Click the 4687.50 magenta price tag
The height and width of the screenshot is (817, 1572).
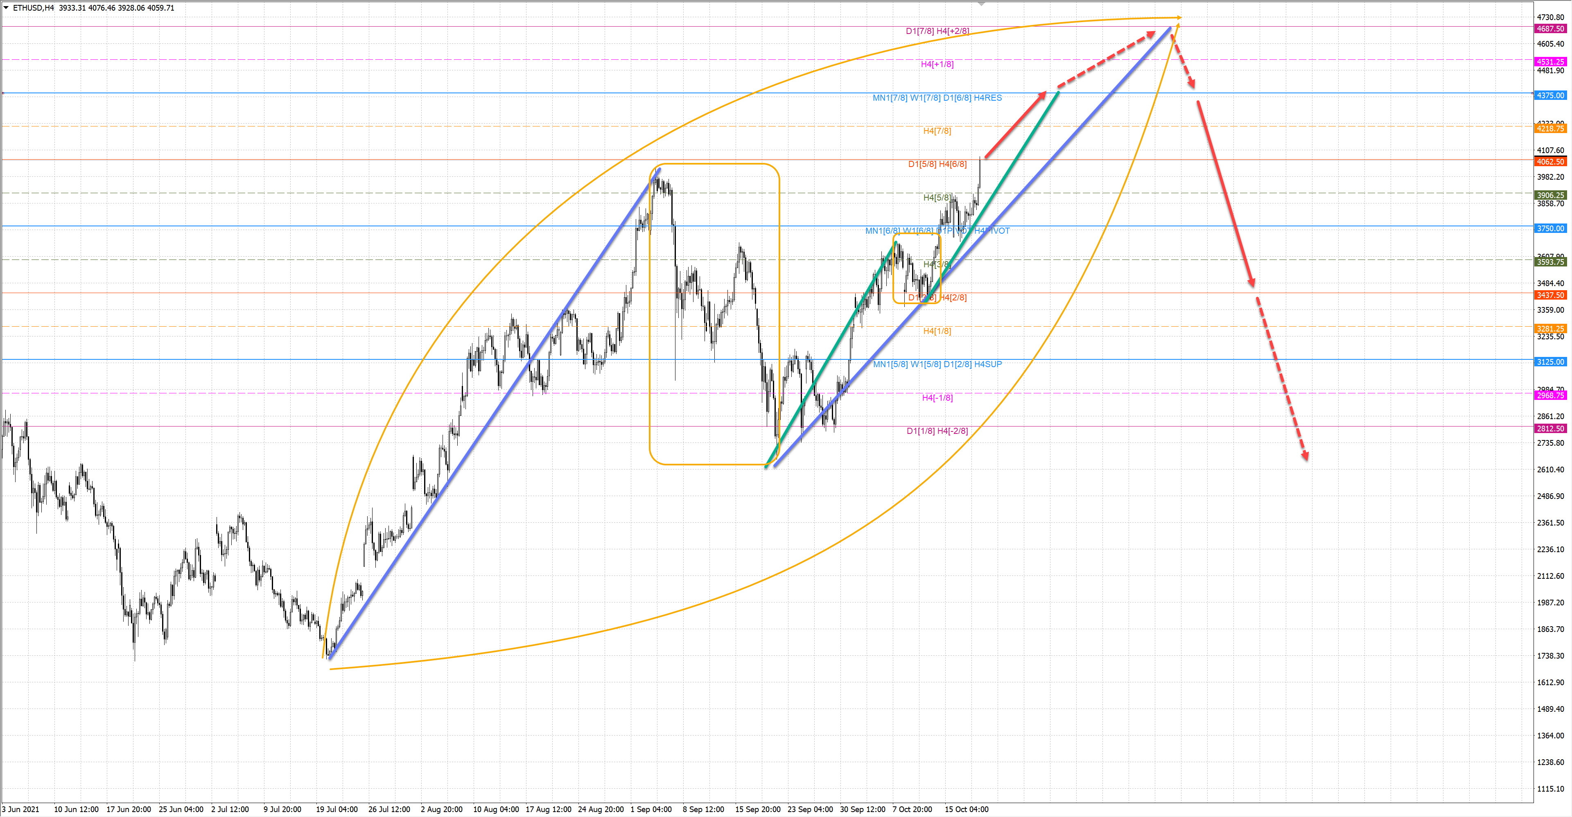[x=1550, y=29]
